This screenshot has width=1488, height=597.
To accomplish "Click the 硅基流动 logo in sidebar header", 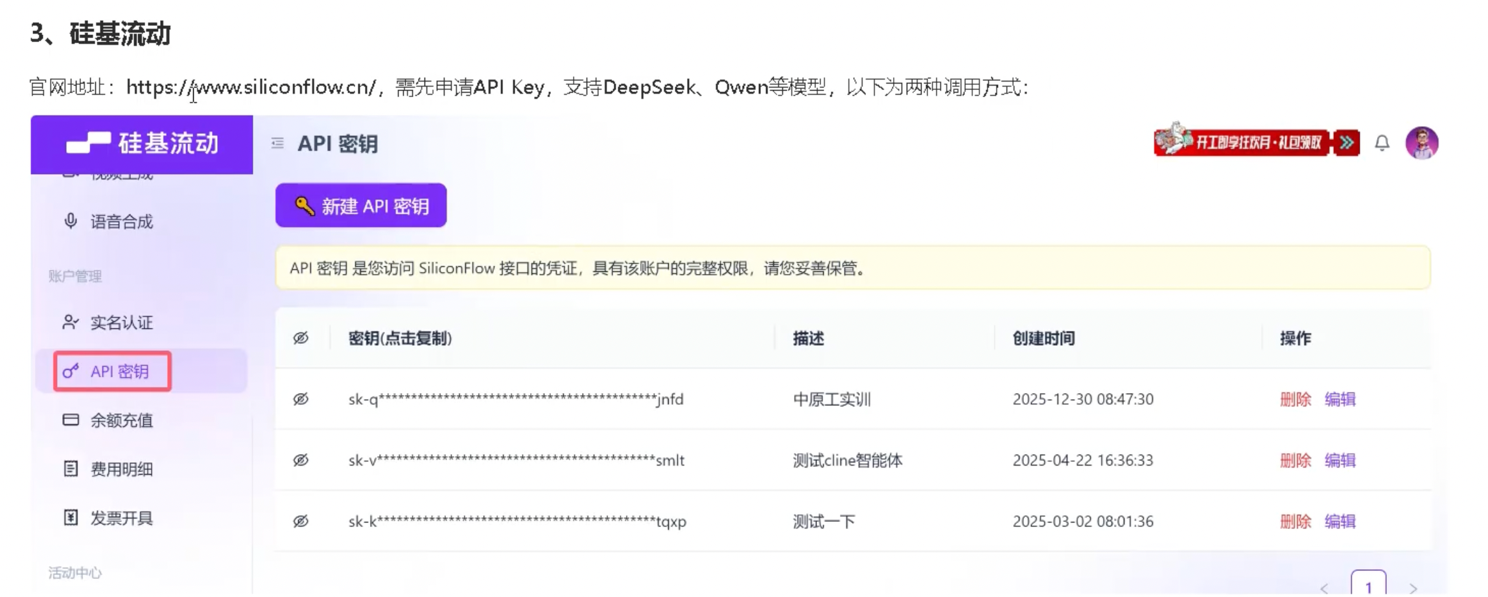I will (x=143, y=143).
